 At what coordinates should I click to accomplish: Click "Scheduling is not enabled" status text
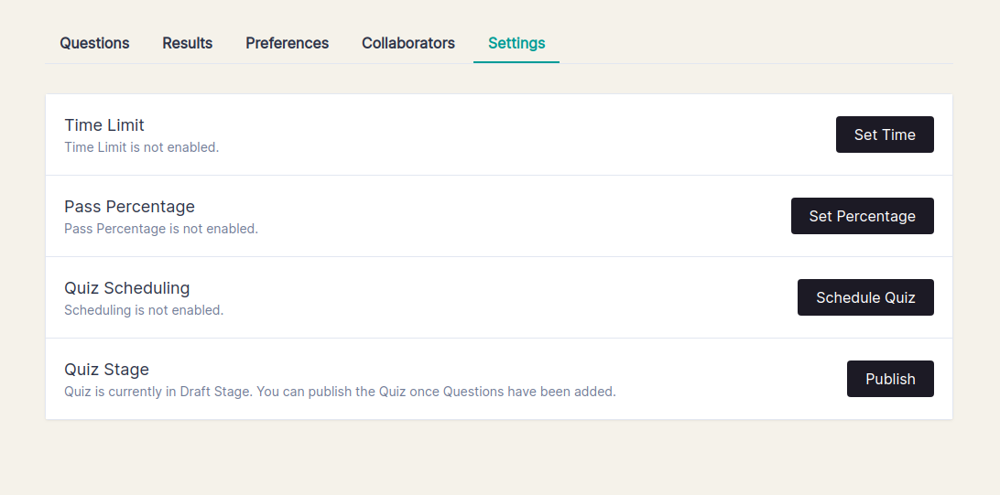[144, 310]
